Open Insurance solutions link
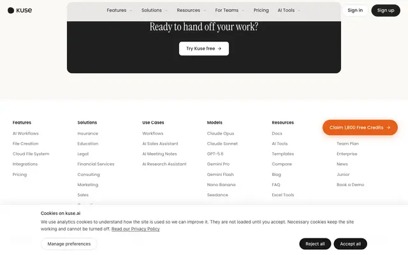The width and height of the screenshot is (408, 255). pos(88,133)
